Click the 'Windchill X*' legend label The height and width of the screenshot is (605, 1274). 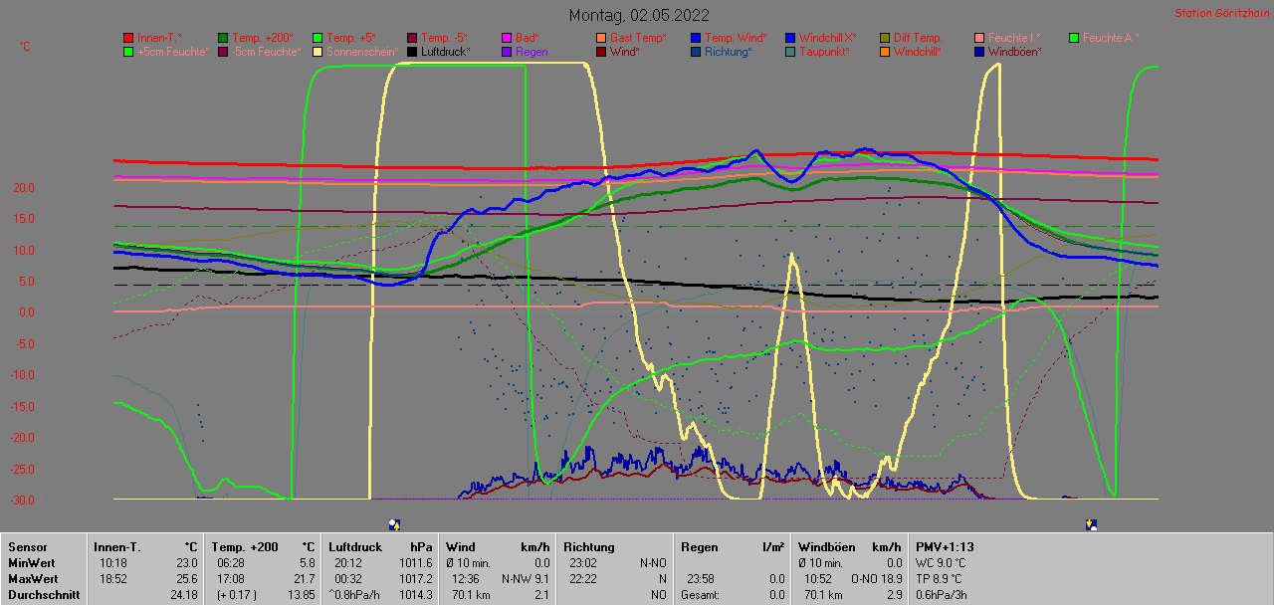pyautogui.click(x=827, y=38)
